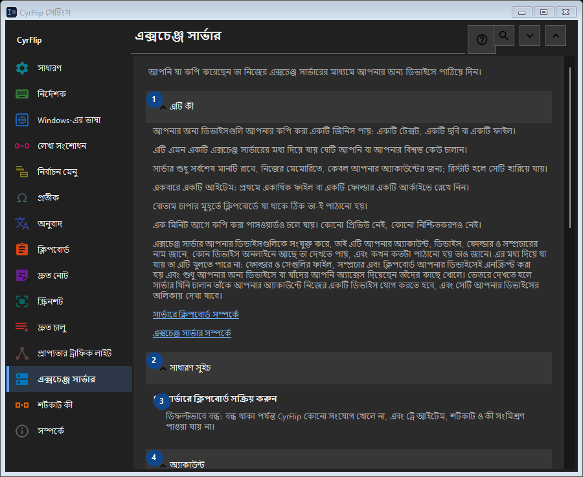The height and width of the screenshot is (477, 583).
Task: Click the vertical scrollbar of the content pane
Action: pyautogui.click(x=569, y=148)
